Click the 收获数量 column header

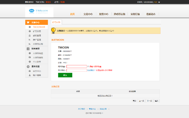[x=132, y=91]
